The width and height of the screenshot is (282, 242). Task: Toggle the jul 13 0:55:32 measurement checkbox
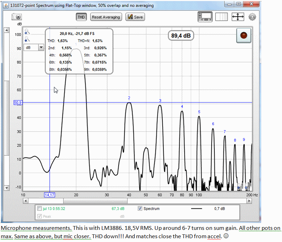40,209
